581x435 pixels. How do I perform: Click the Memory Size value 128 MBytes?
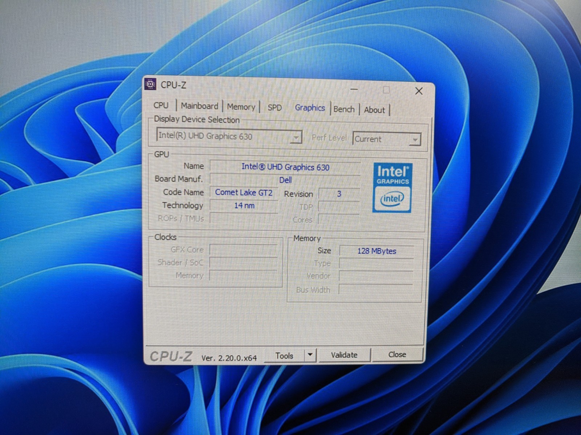(377, 251)
